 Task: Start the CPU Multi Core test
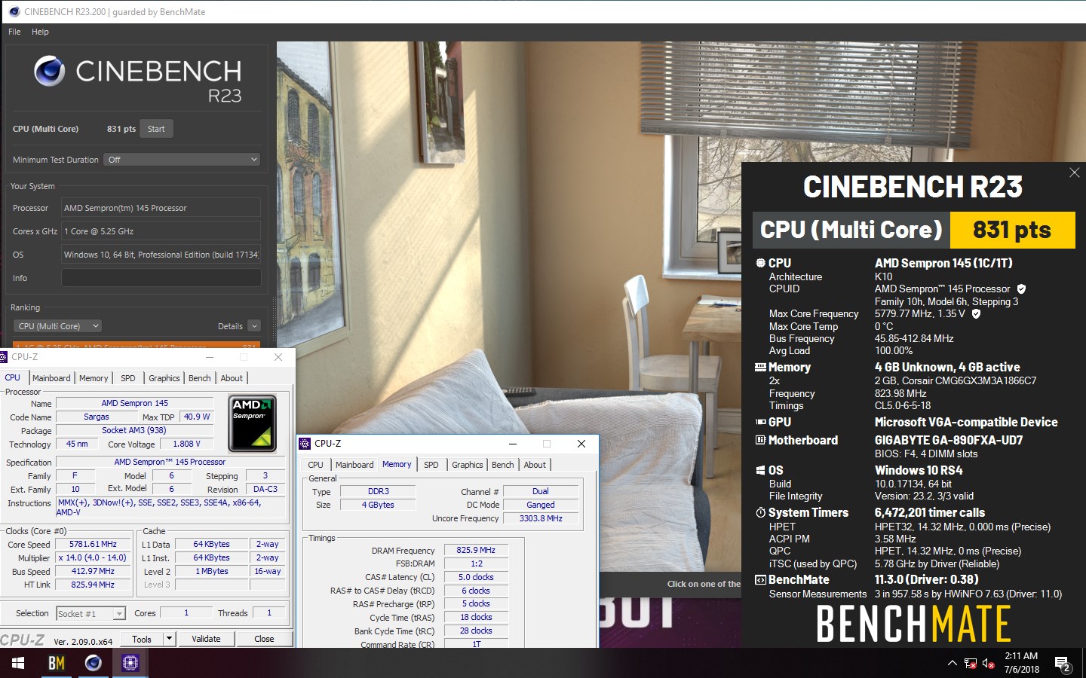(x=156, y=129)
